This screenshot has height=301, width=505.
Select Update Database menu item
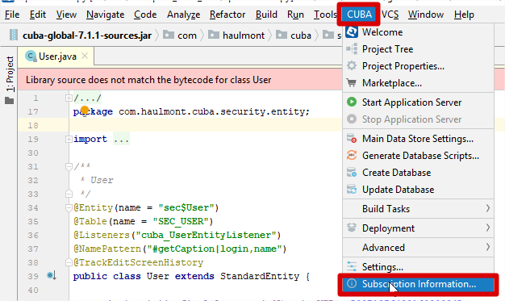(418, 190)
